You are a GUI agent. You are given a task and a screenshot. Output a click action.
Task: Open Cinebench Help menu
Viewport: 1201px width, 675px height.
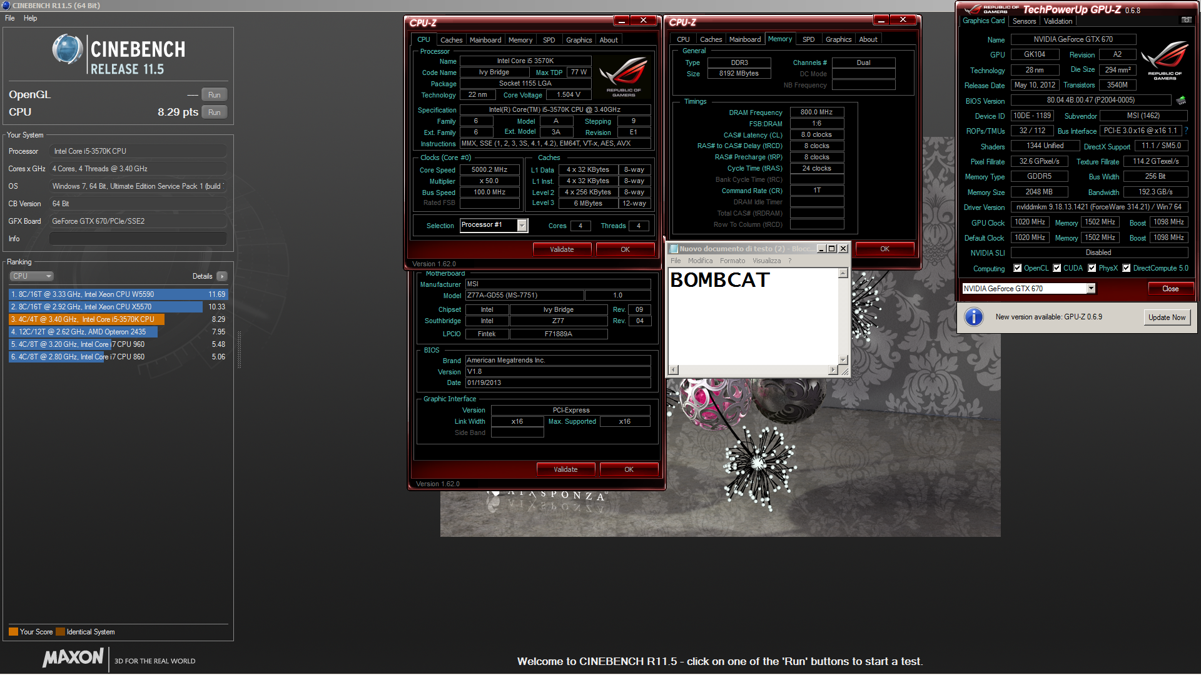point(31,18)
